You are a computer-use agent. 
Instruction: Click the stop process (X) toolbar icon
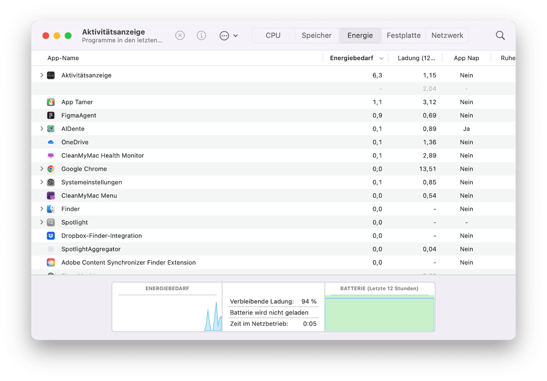point(180,35)
